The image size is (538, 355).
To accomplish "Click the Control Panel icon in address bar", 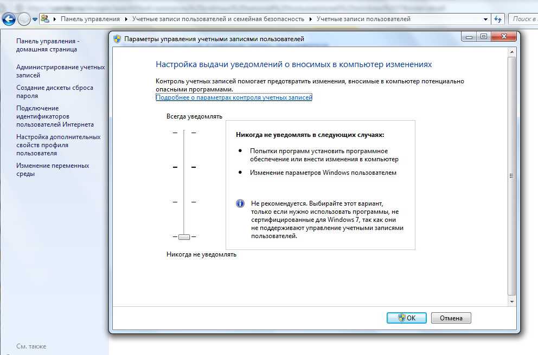I will coord(46,19).
